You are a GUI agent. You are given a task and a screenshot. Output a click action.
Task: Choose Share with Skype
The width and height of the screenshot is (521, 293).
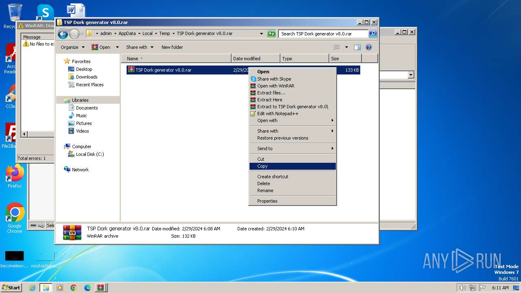tap(293, 79)
